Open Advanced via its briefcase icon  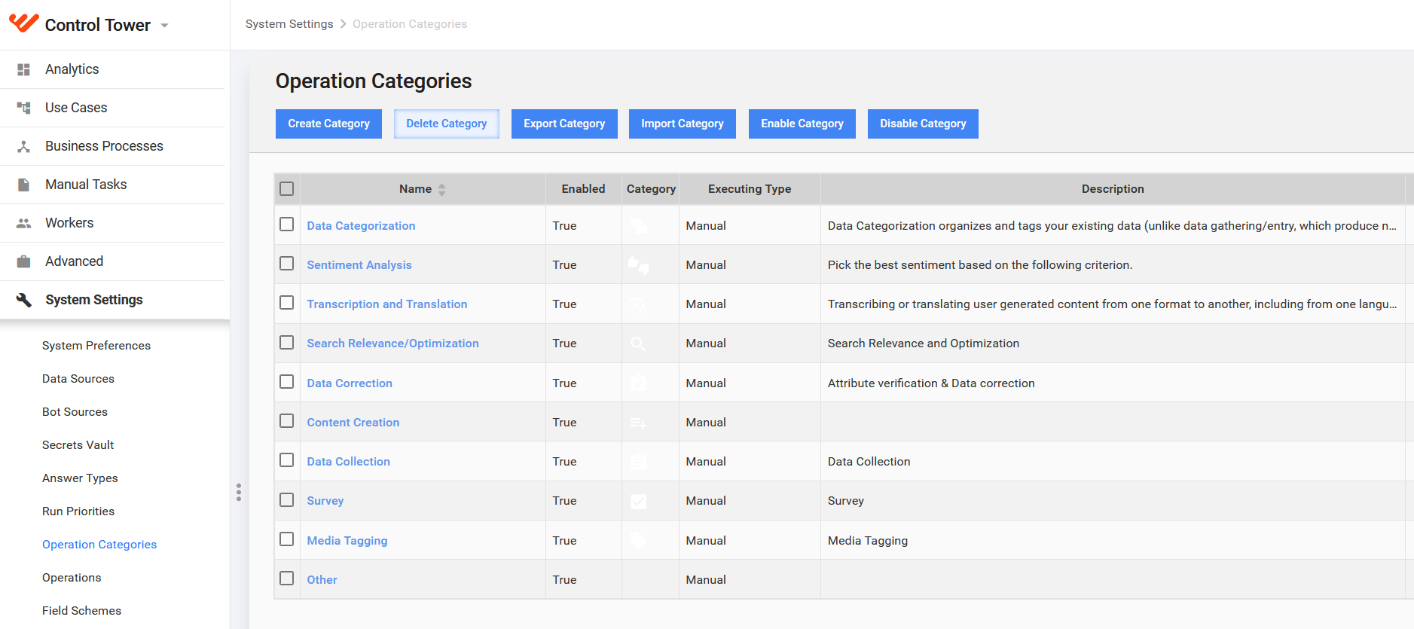click(x=24, y=261)
